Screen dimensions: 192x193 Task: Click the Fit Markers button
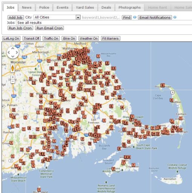click(111, 38)
